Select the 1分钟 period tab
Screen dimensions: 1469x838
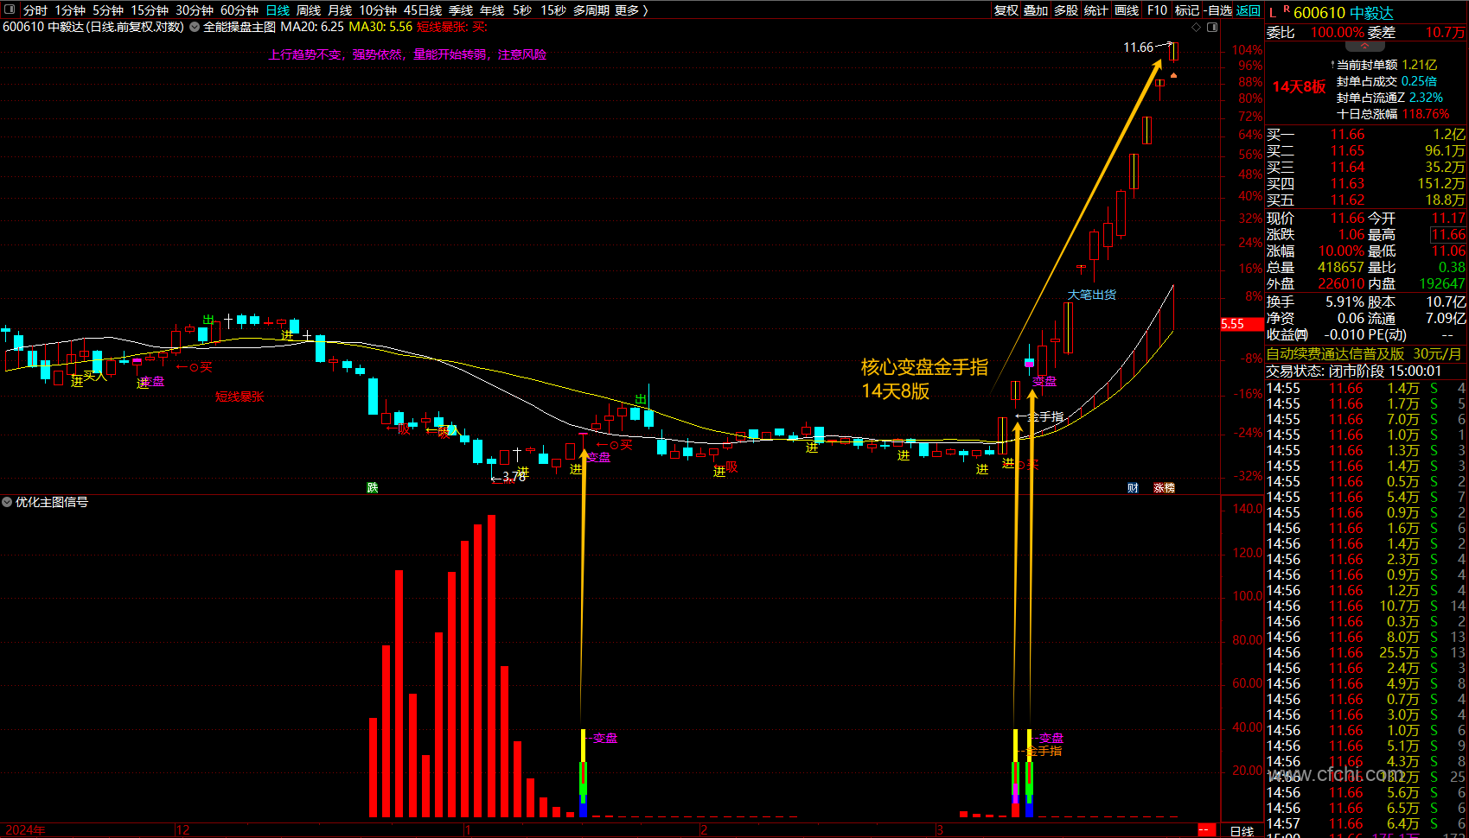point(70,10)
